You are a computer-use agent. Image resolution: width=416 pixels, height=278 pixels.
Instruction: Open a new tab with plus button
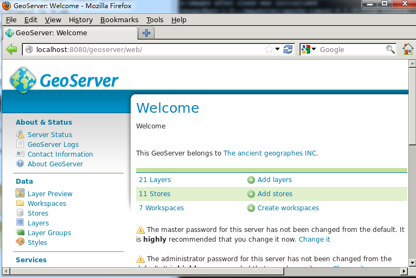pos(146,33)
